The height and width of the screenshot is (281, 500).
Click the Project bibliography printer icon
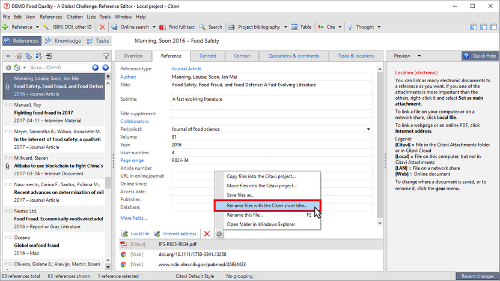coord(232,27)
